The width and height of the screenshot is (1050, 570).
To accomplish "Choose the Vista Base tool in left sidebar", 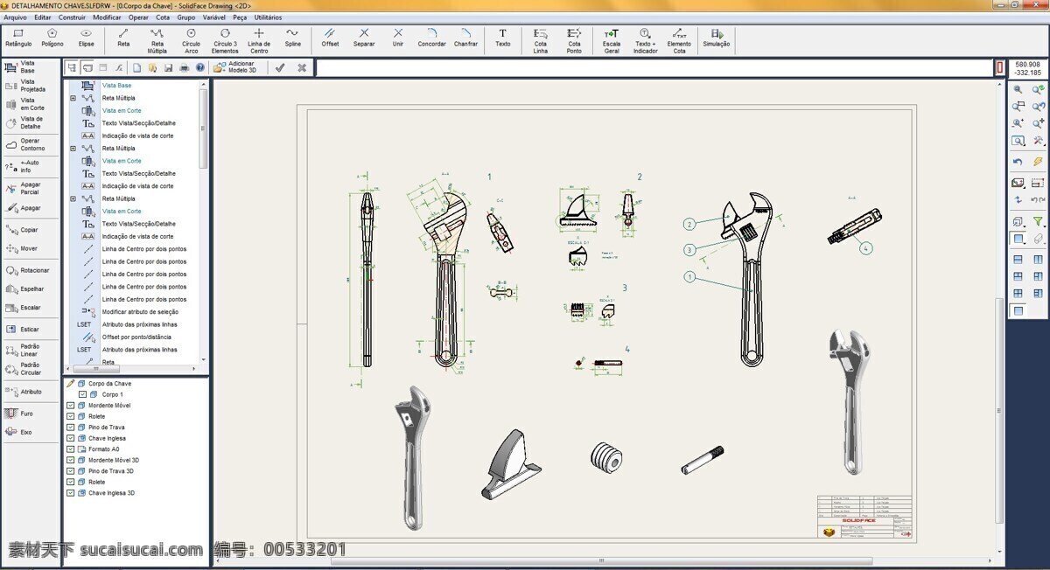I will click(23, 66).
